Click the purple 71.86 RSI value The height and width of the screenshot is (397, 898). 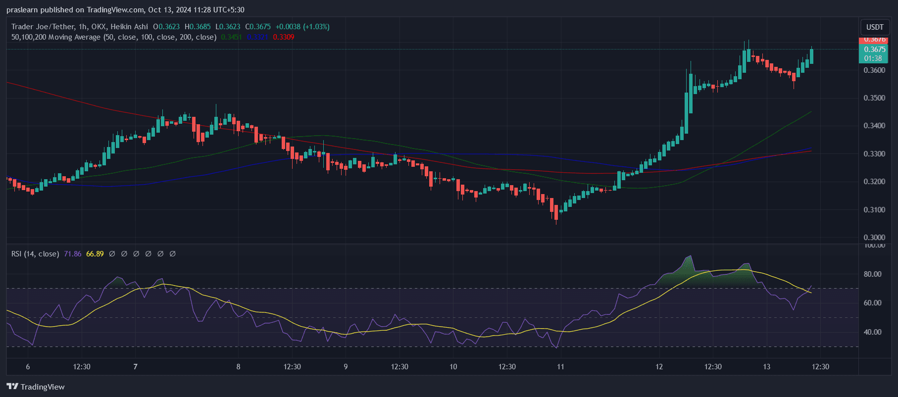(72, 254)
